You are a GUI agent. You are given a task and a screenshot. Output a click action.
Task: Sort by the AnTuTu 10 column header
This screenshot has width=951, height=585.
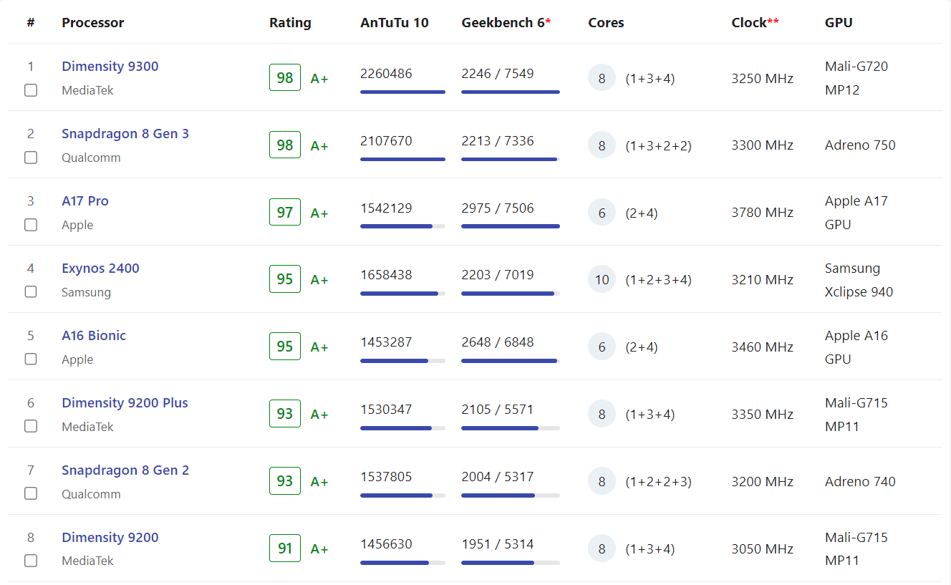(395, 23)
